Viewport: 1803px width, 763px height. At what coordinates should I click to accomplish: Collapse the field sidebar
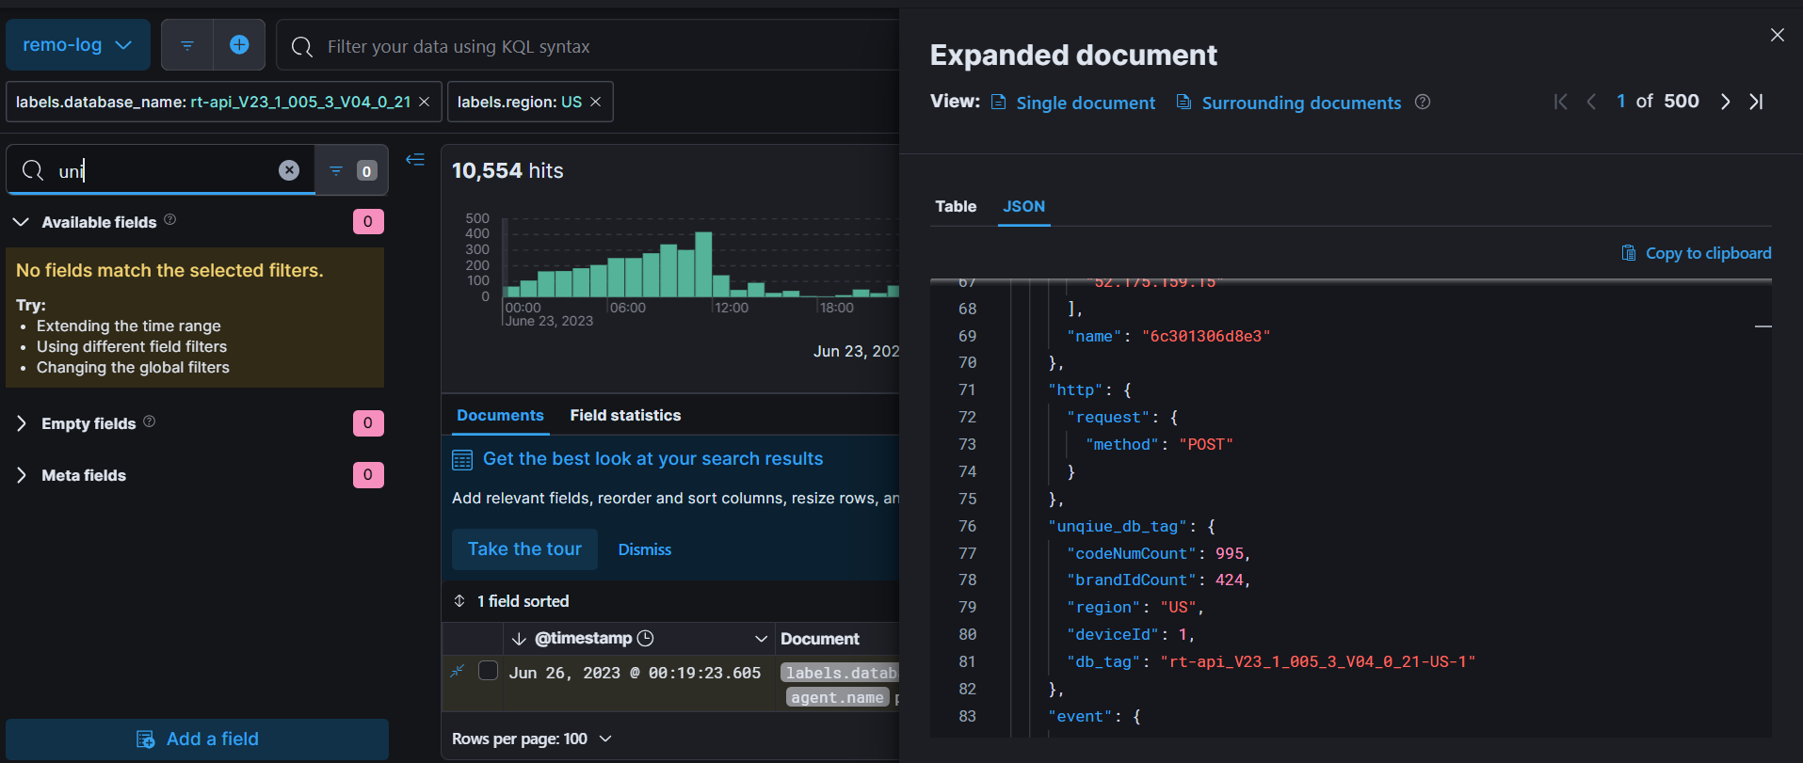tap(415, 160)
